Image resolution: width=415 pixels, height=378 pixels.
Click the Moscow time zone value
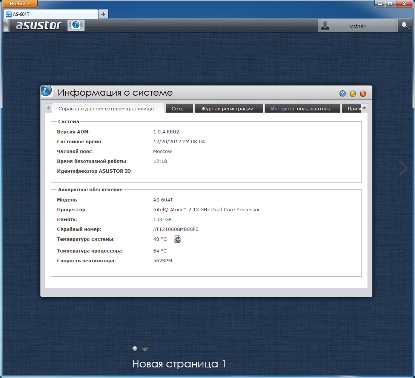pos(163,151)
